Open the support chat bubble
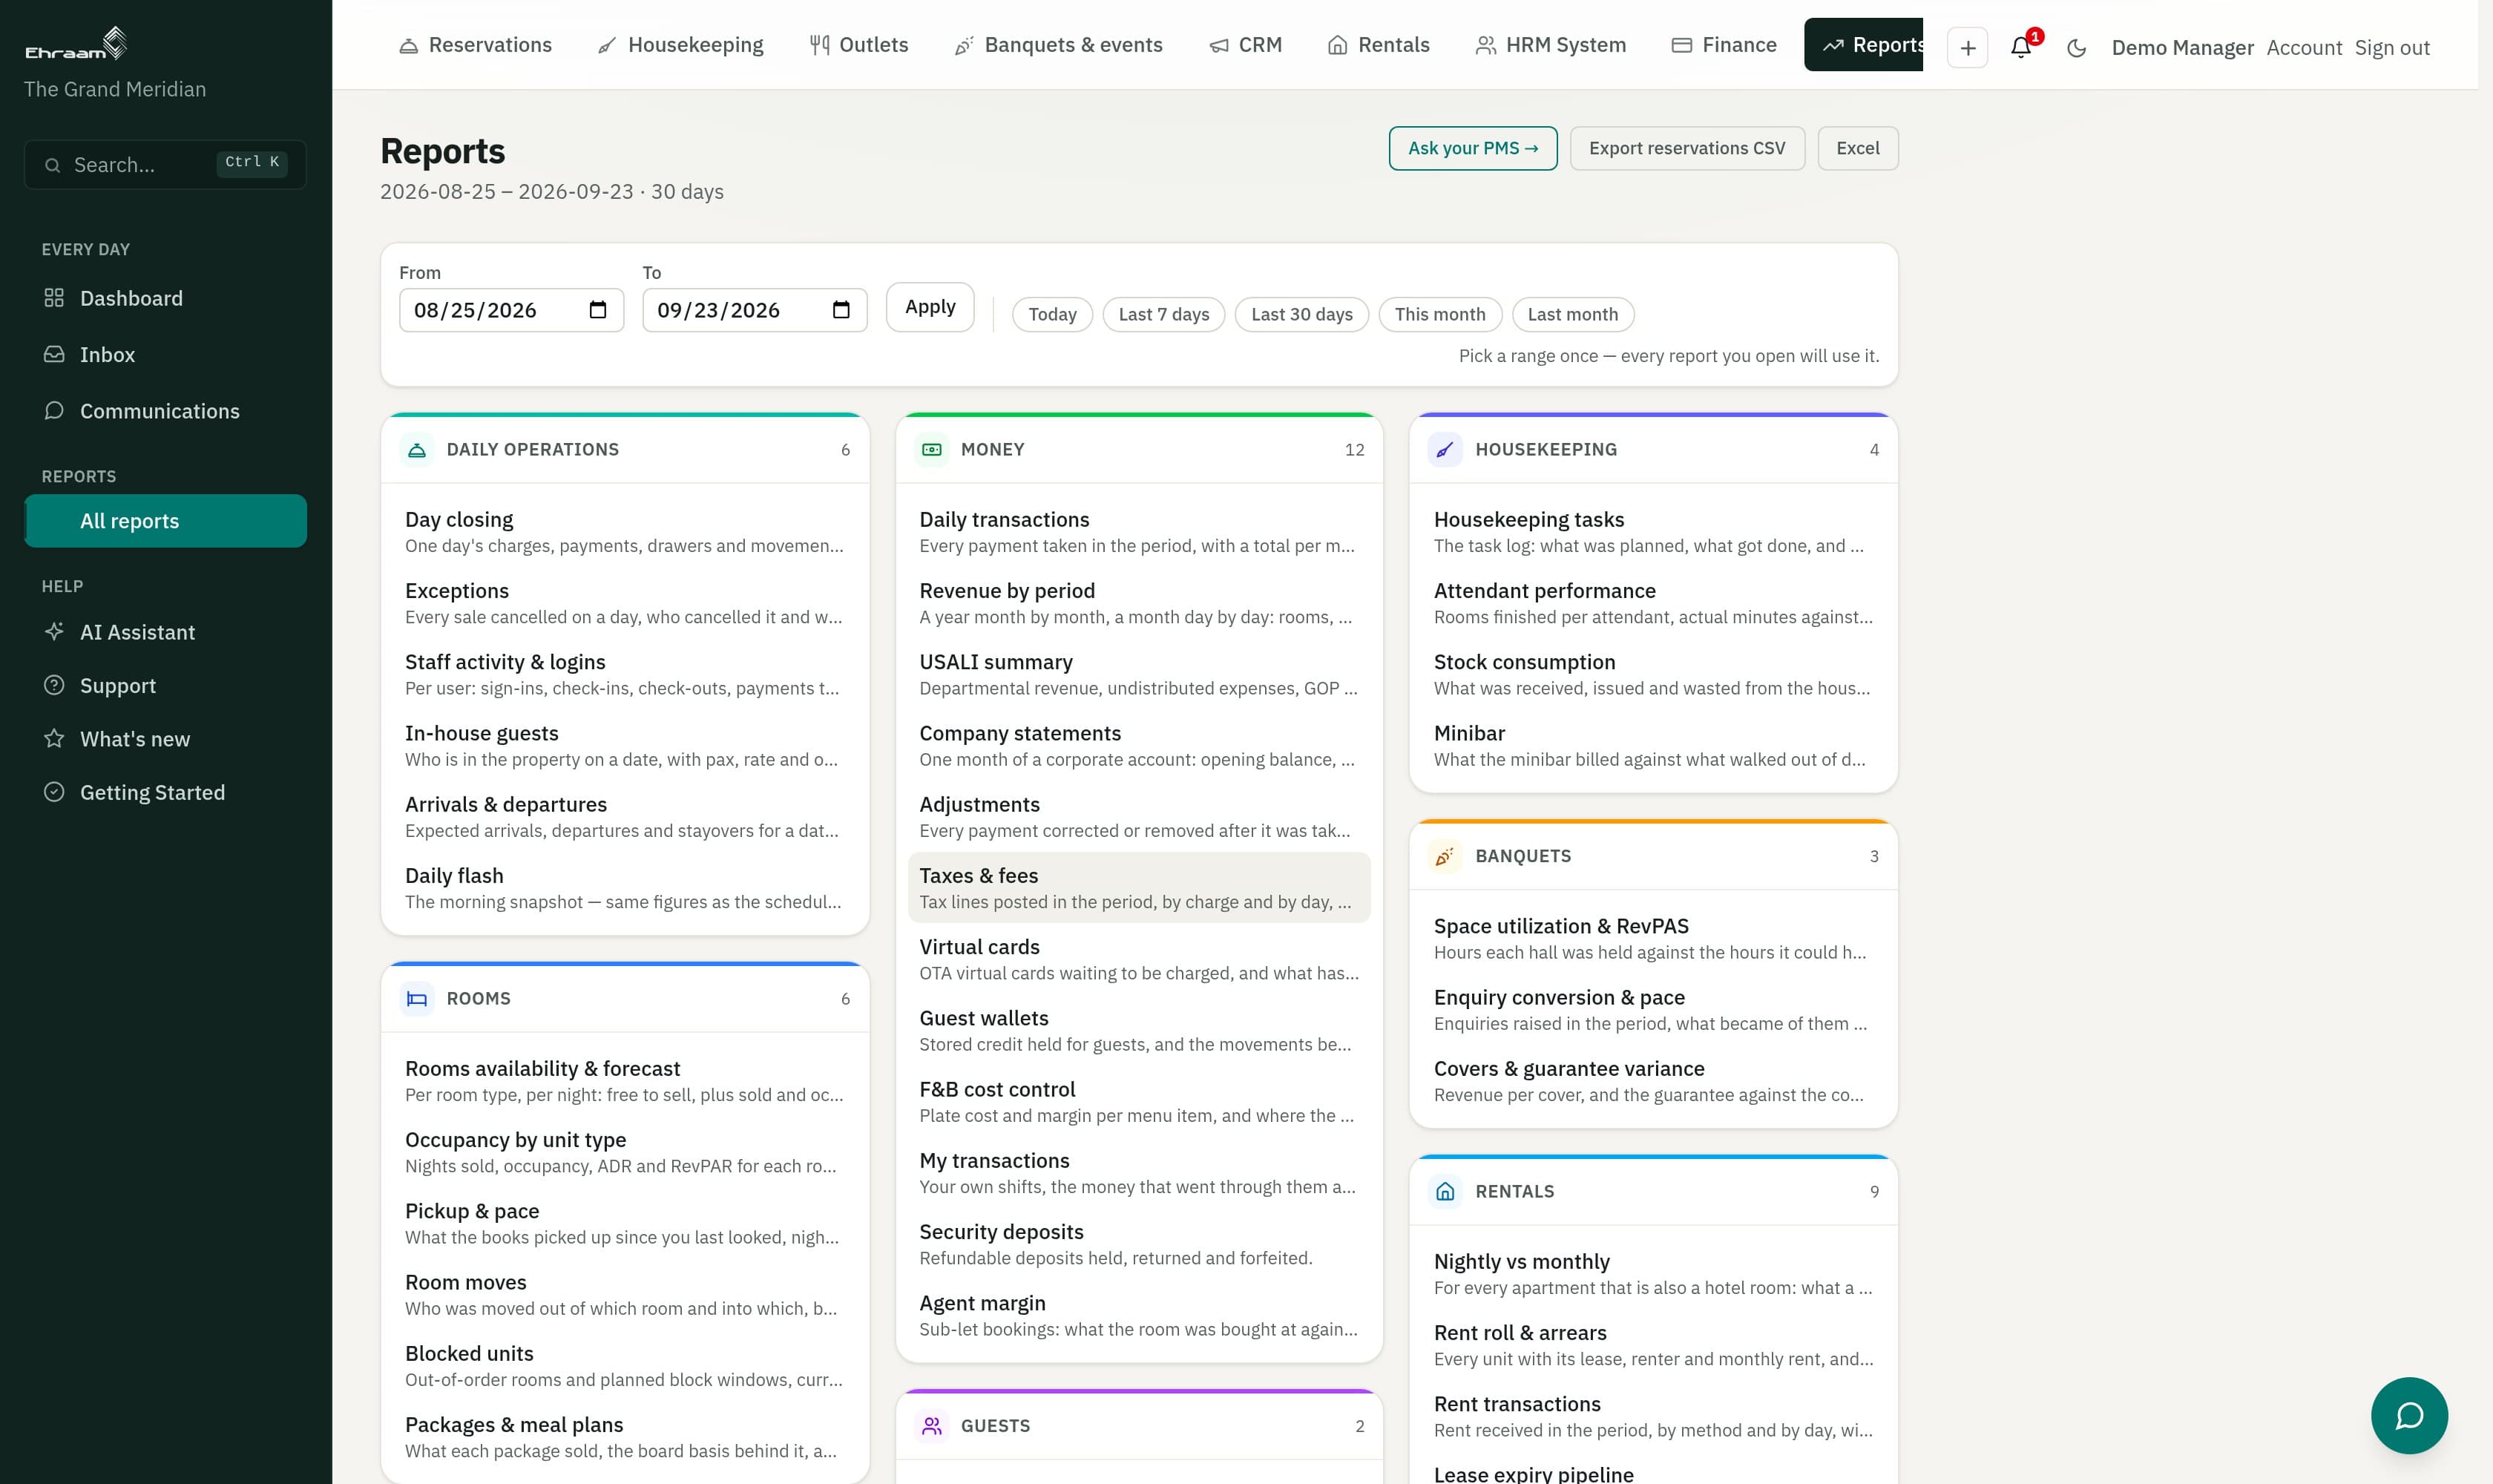The width and height of the screenshot is (2493, 1484). click(2409, 1415)
